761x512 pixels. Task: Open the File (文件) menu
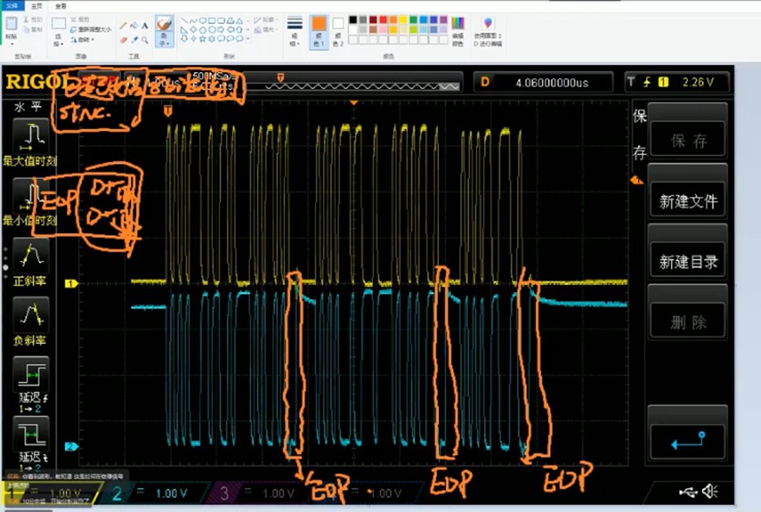coord(11,4)
